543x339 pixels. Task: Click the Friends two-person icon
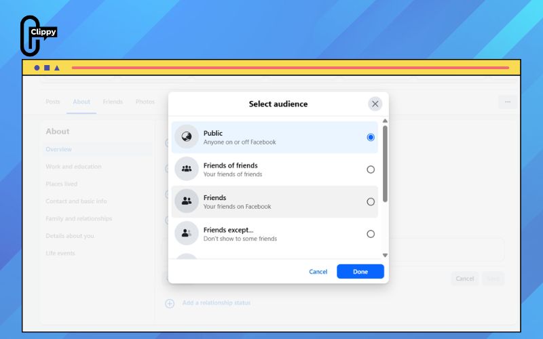tap(187, 201)
